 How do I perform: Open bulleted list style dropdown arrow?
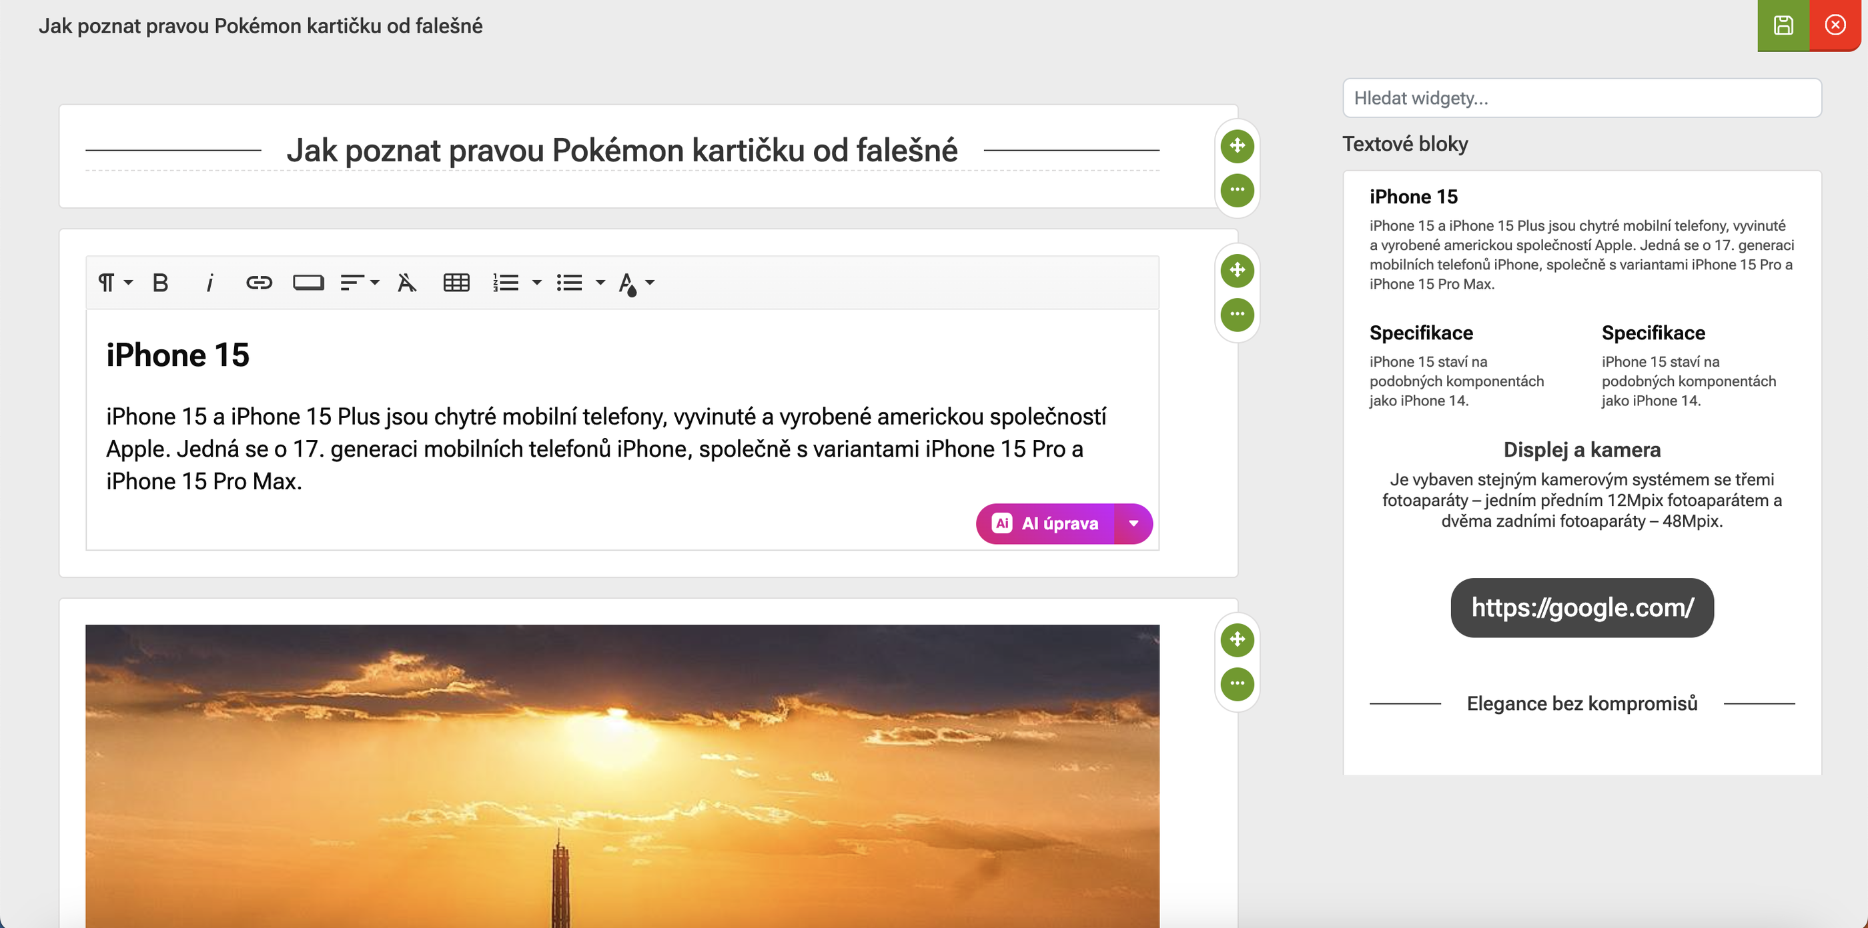coord(600,283)
